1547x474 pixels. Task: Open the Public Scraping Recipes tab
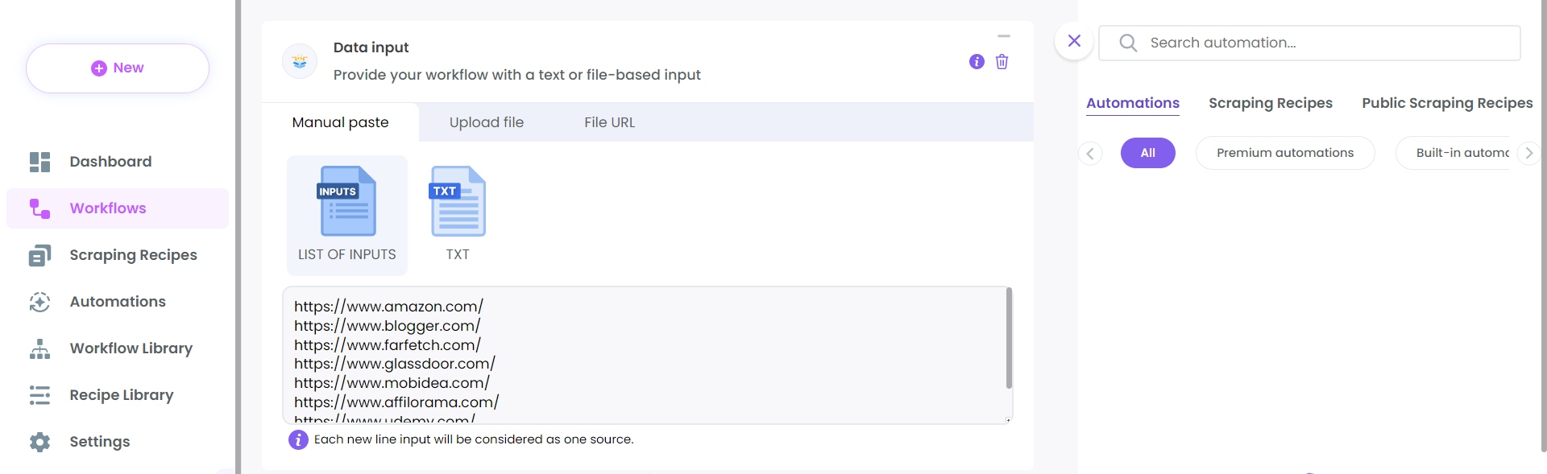[x=1447, y=103]
